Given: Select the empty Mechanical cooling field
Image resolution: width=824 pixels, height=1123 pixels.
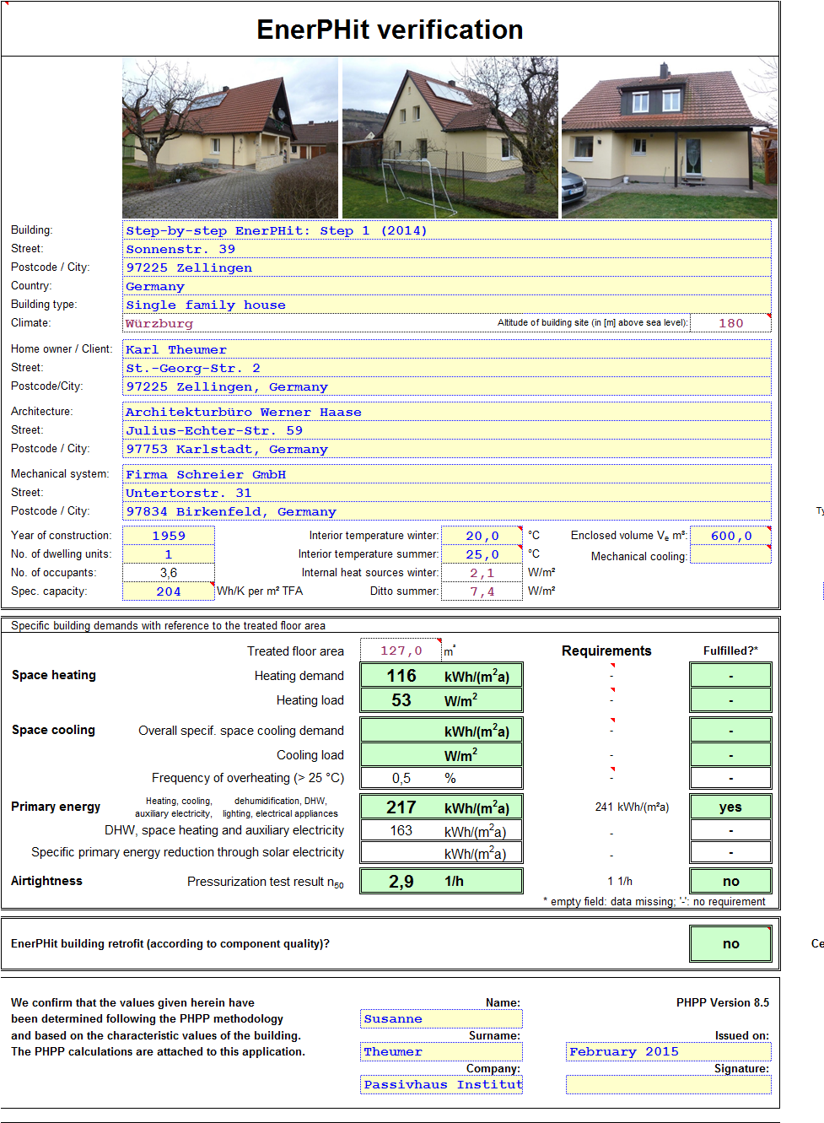Looking at the screenshot, I should pyautogui.click(x=730, y=555).
